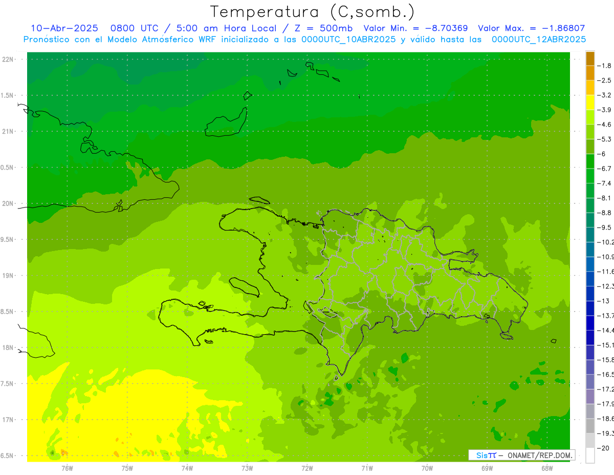The image size is (614, 475).
Task: Click Great Inagua island near 21N 73W
Action: (x=225, y=123)
